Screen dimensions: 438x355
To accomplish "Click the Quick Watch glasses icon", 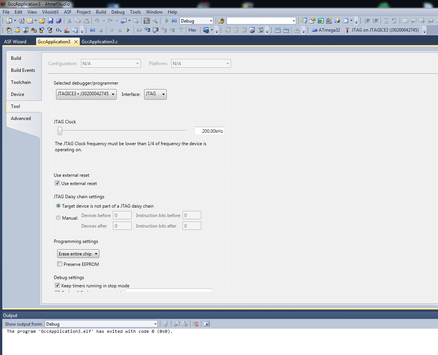I will coord(139,30).
